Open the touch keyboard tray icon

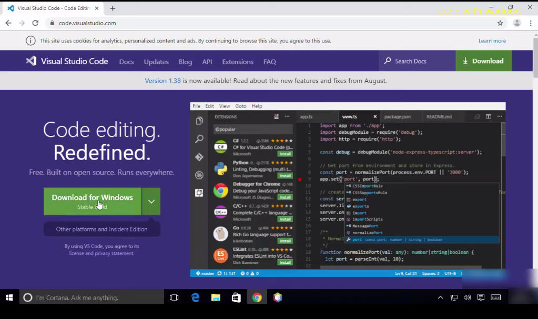(x=496, y=297)
